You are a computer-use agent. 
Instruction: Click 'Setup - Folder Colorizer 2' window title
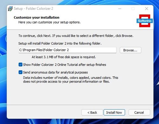33,9
